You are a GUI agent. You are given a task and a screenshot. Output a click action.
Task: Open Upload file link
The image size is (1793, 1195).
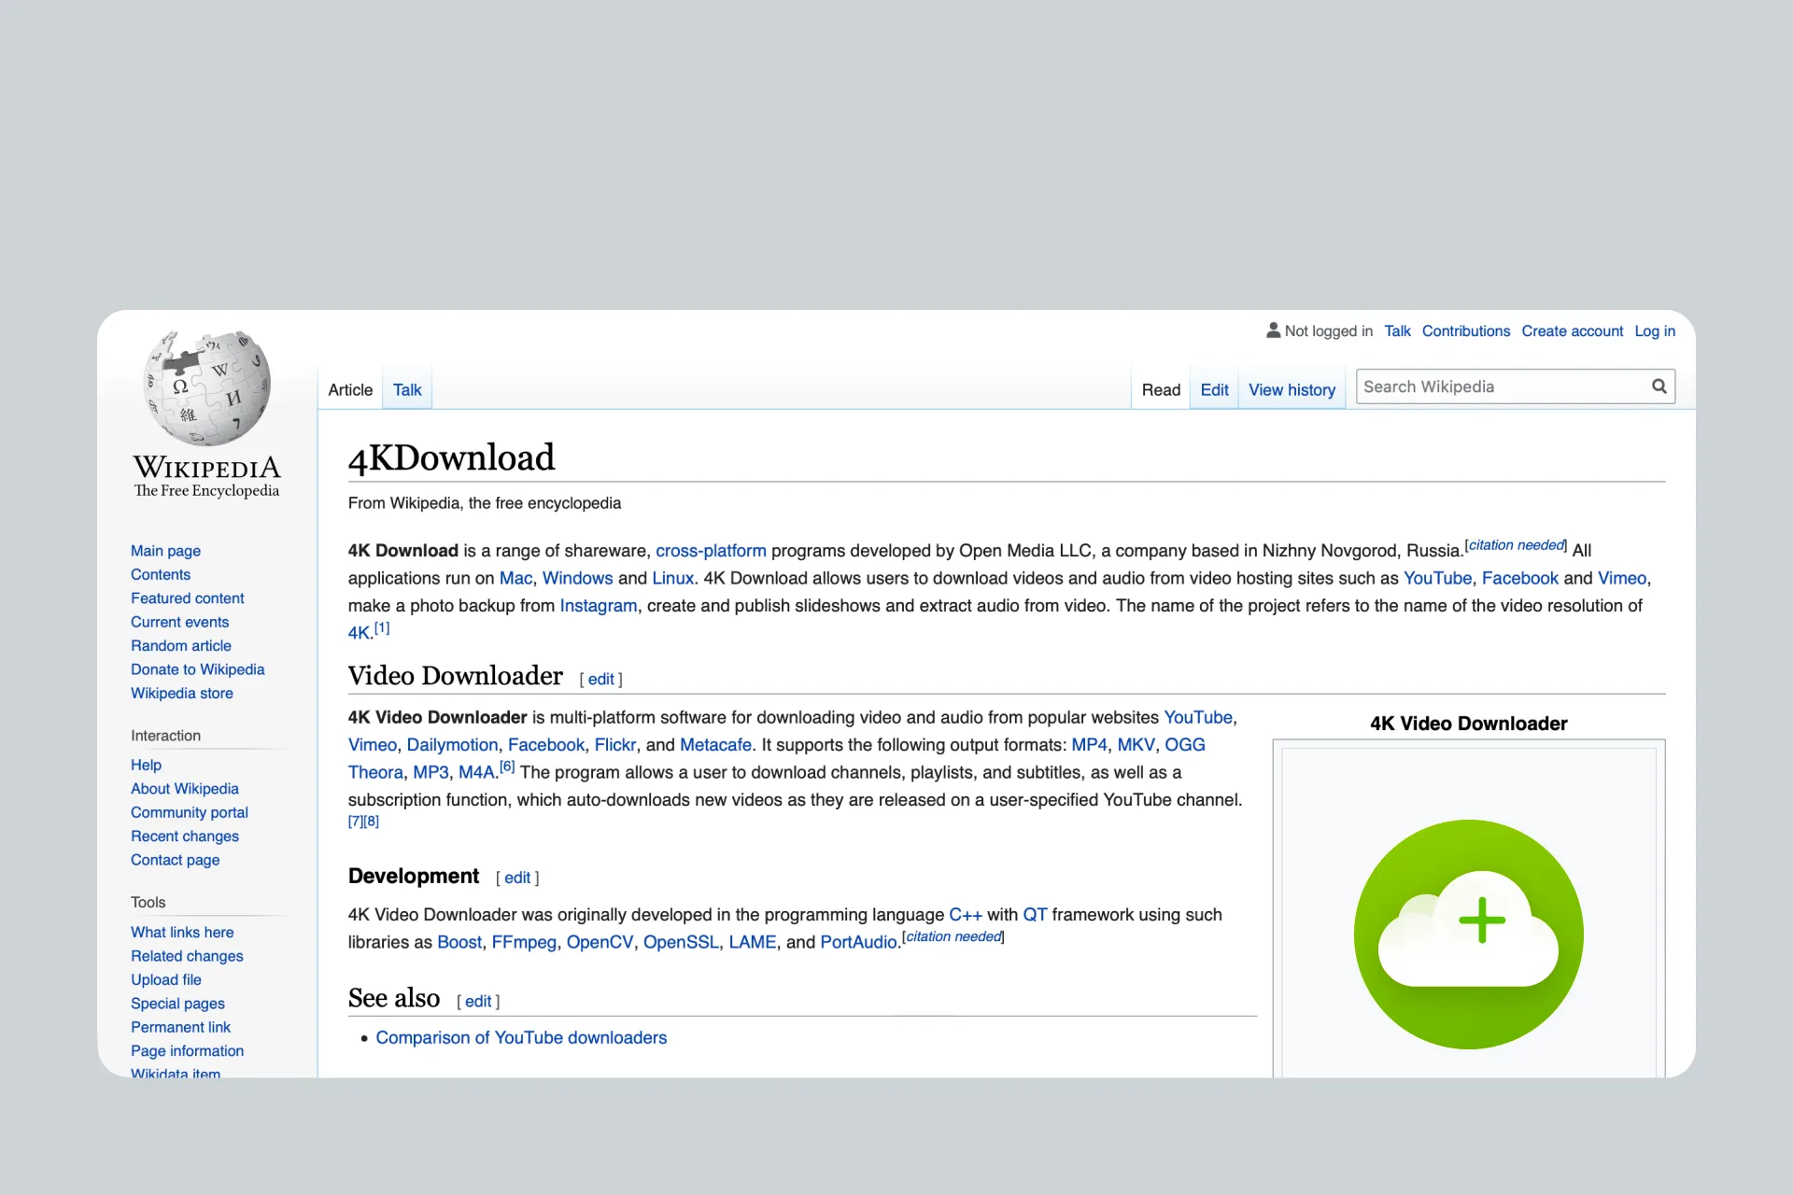[165, 980]
